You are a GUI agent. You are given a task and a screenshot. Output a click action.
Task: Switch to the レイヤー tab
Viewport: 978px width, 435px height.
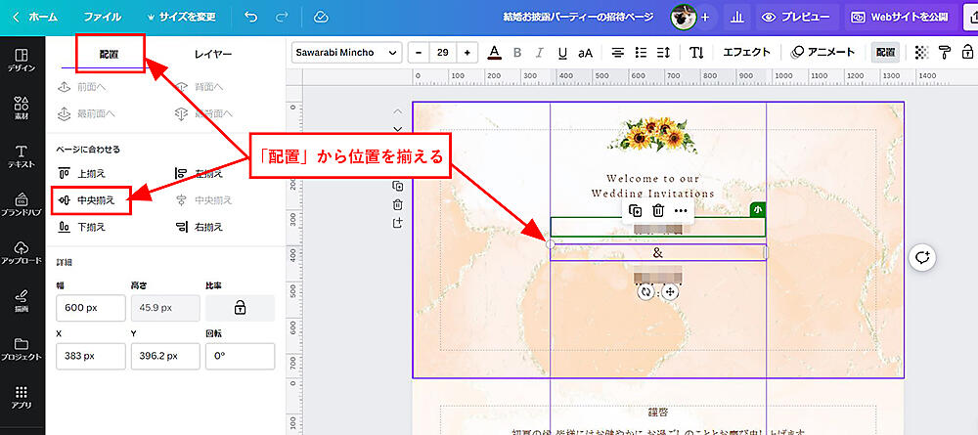213,53
